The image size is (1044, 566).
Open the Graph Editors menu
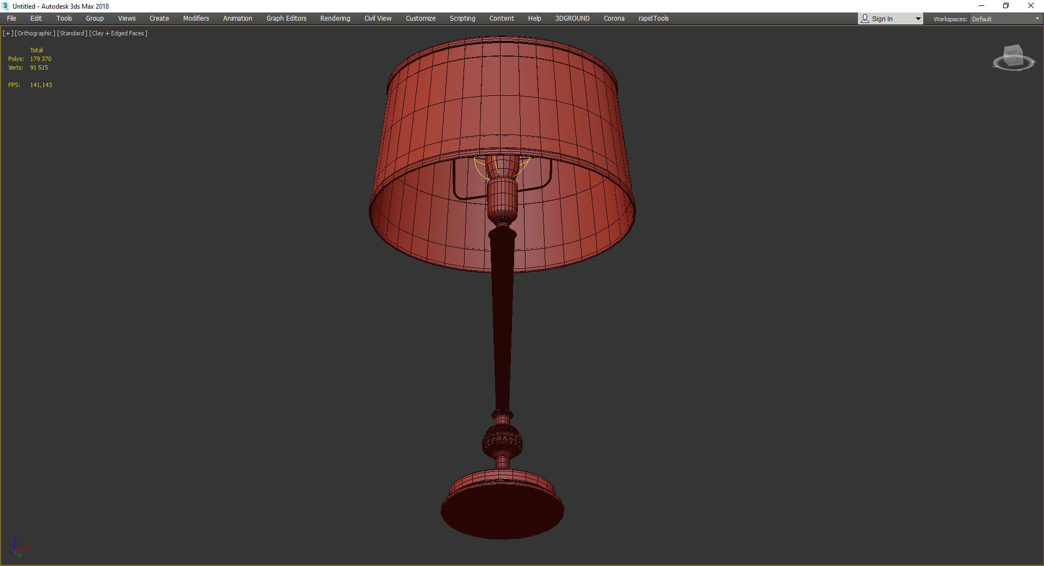coord(286,19)
